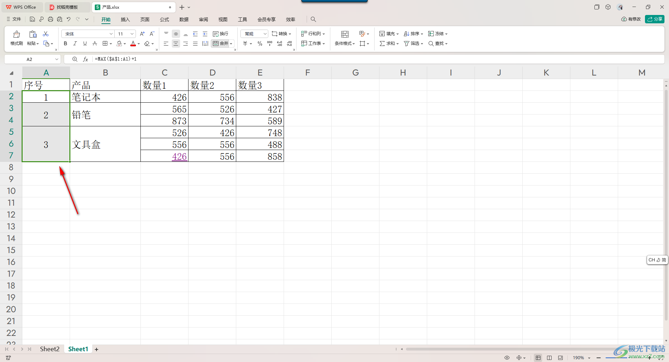The width and height of the screenshot is (669, 362).
Task: Open the View (视图) ribbon tab
Action: 223,19
